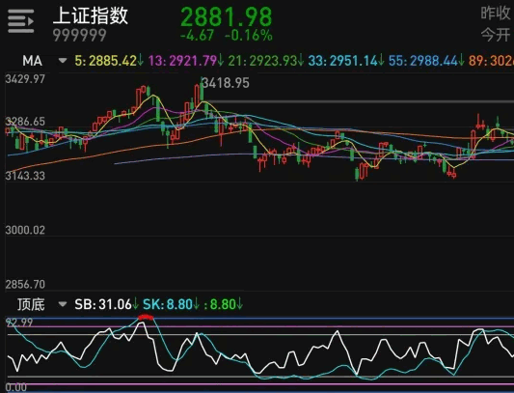Viewport: 514px width, 393px height.
Task: Tap the stock code 999999
Action: click(80, 35)
